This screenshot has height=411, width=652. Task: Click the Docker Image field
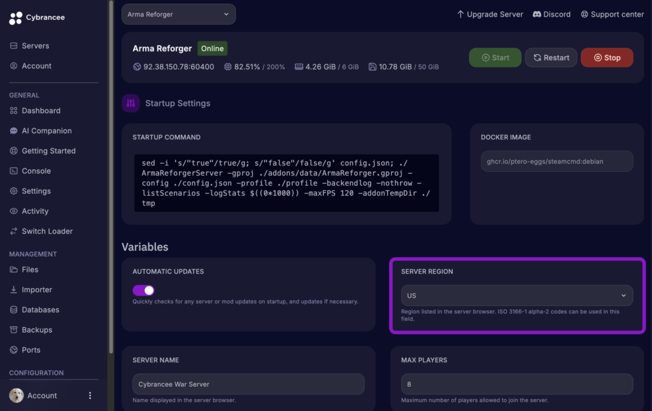click(556, 161)
